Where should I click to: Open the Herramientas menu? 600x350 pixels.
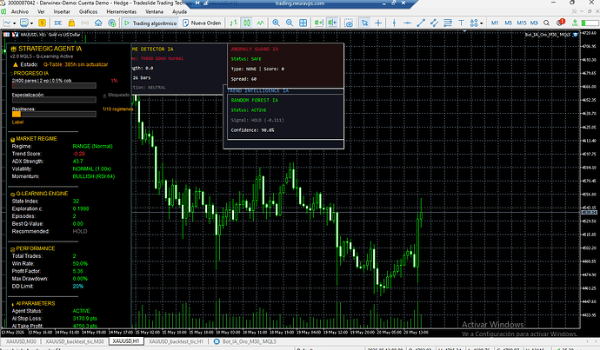pyautogui.click(x=121, y=12)
